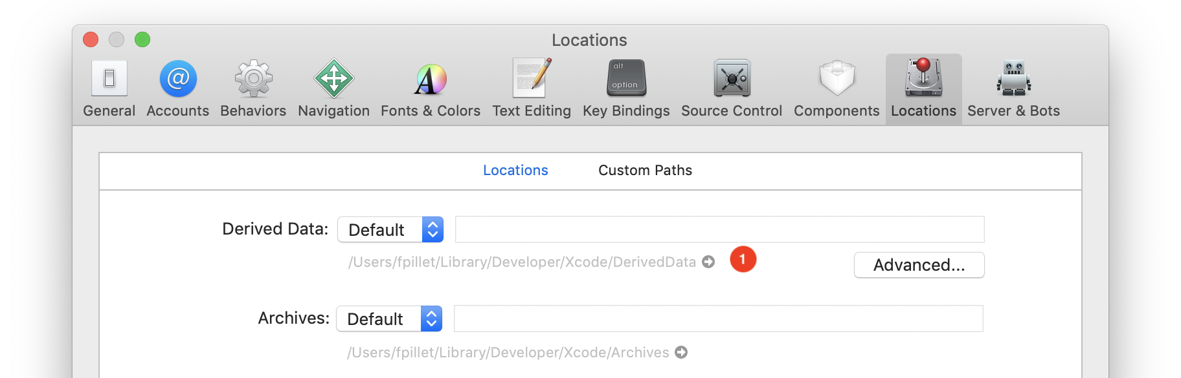
Task: Open the Key Bindings preferences pane
Action: 626,89
